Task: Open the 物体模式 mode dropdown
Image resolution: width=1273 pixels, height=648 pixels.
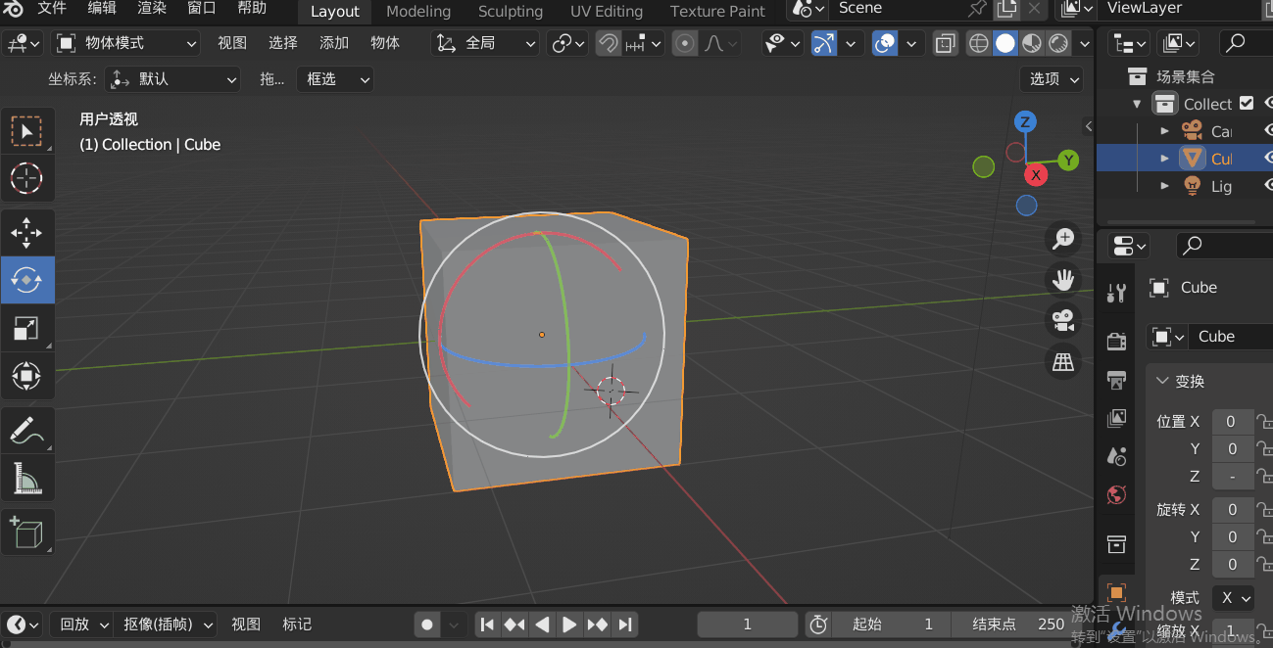Action: point(125,43)
